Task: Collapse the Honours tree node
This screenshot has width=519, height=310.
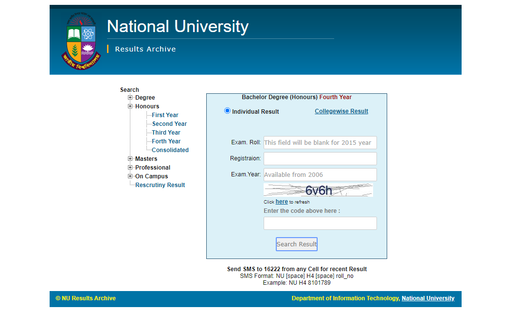Action: (130, 106)
